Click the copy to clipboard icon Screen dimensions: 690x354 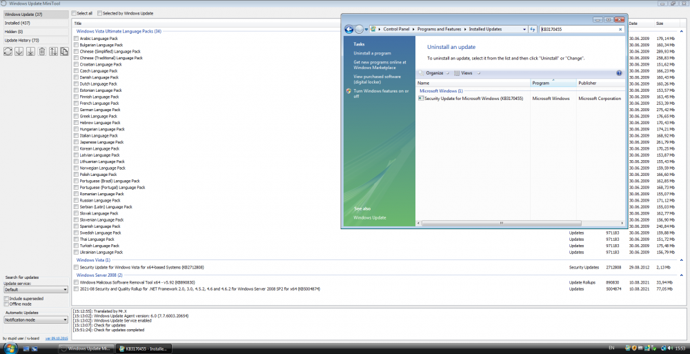point(64,52)
